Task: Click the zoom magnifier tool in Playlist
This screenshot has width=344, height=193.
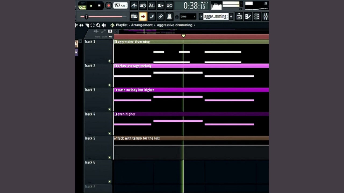Action: click(x=98, y=25)
